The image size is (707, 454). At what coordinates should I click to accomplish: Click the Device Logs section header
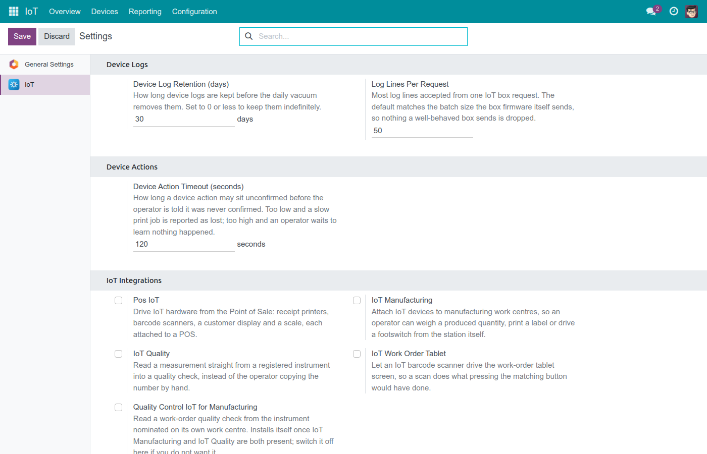coord(127,65)
